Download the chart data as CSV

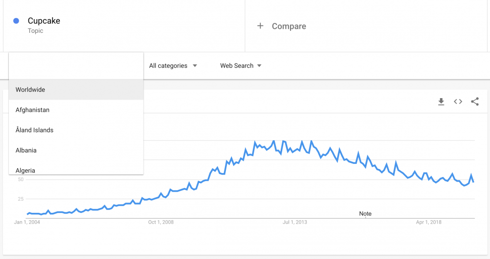[441, 102]
